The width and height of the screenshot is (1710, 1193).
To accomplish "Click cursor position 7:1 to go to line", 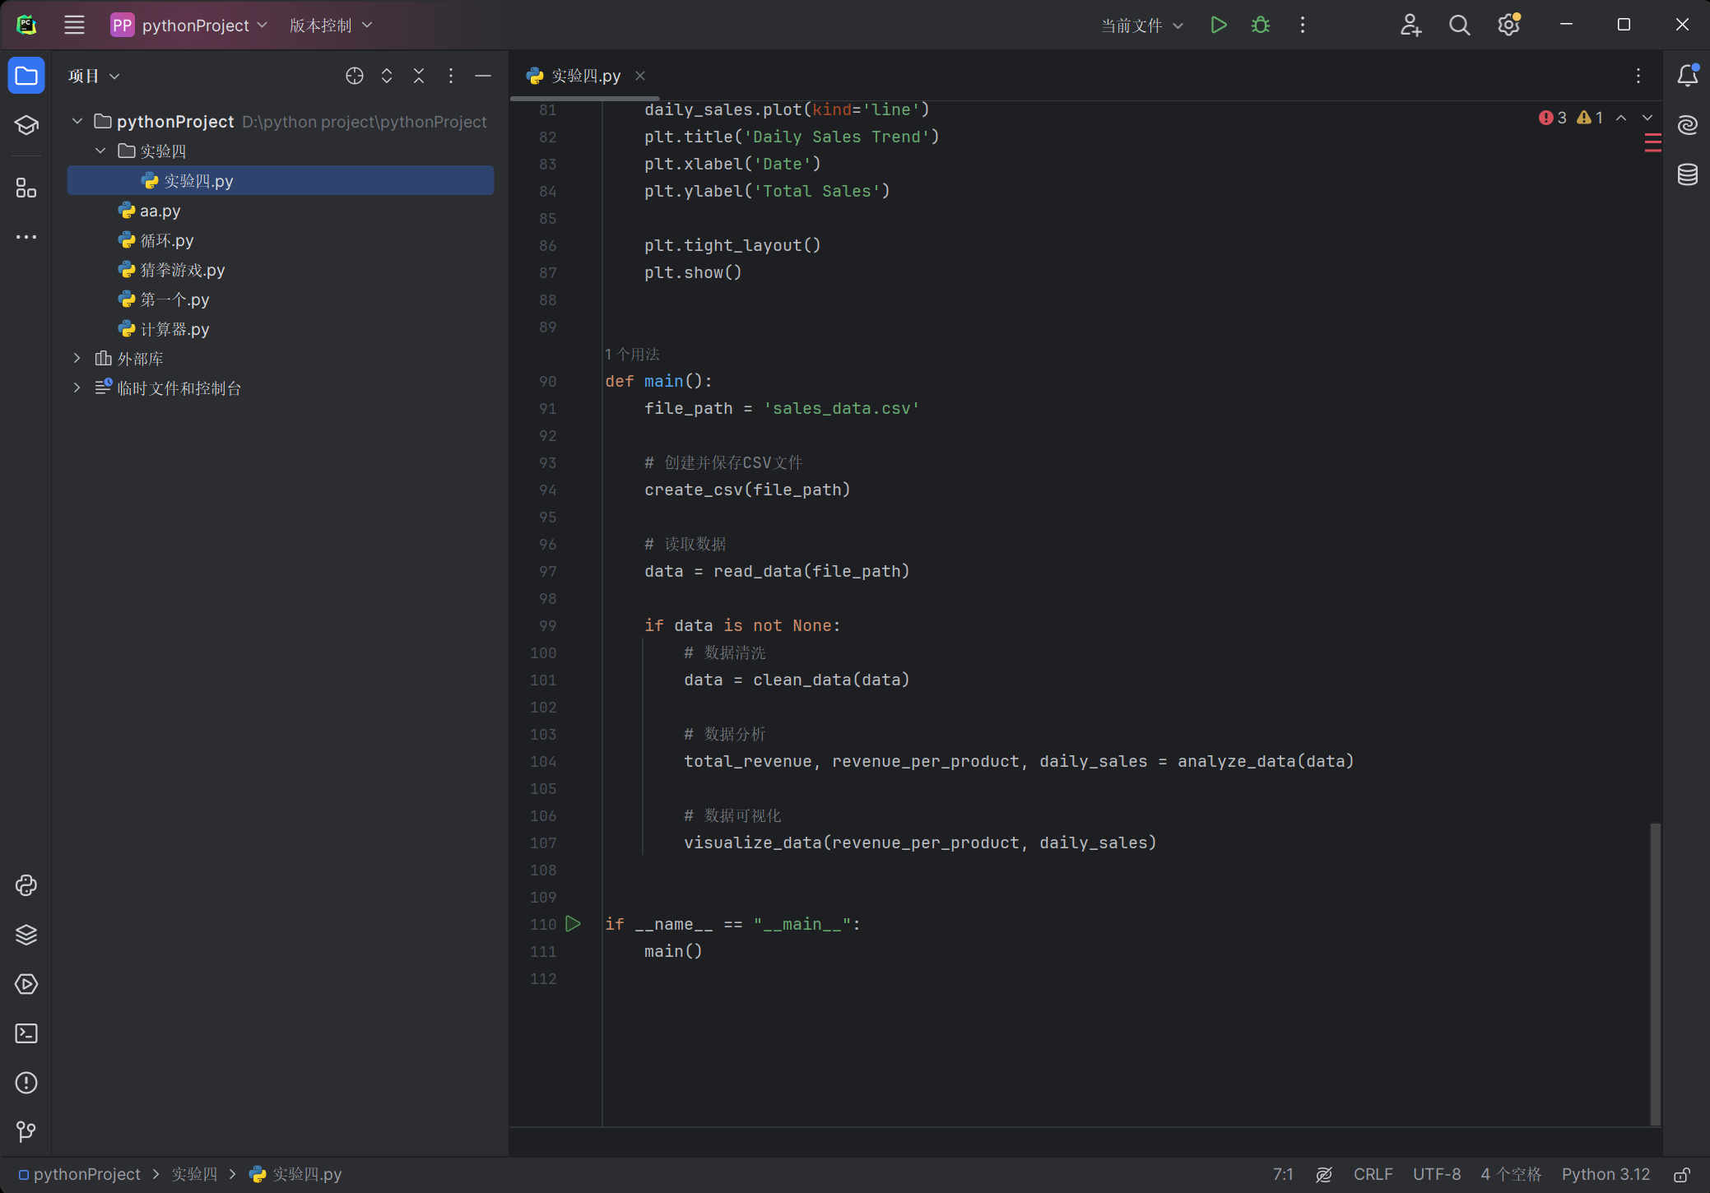I will (1283, 1175).
